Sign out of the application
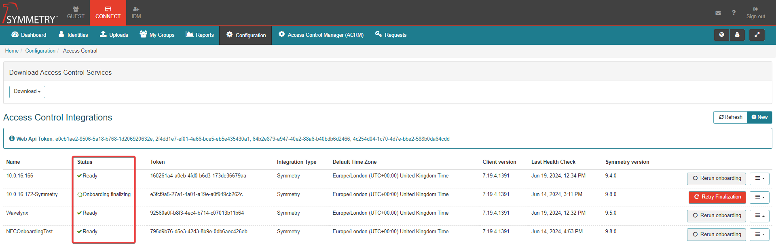The width and height of the screenshot is (776, 245). [x=755, y=13]
